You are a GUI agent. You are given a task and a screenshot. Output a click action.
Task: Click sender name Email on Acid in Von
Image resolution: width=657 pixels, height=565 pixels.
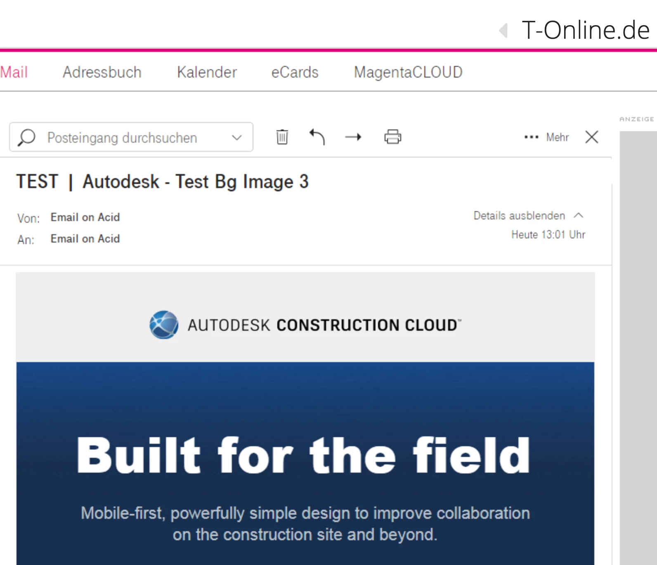click(85, 217)
